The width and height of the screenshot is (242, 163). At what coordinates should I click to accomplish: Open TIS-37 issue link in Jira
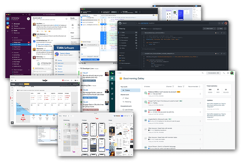85,73
